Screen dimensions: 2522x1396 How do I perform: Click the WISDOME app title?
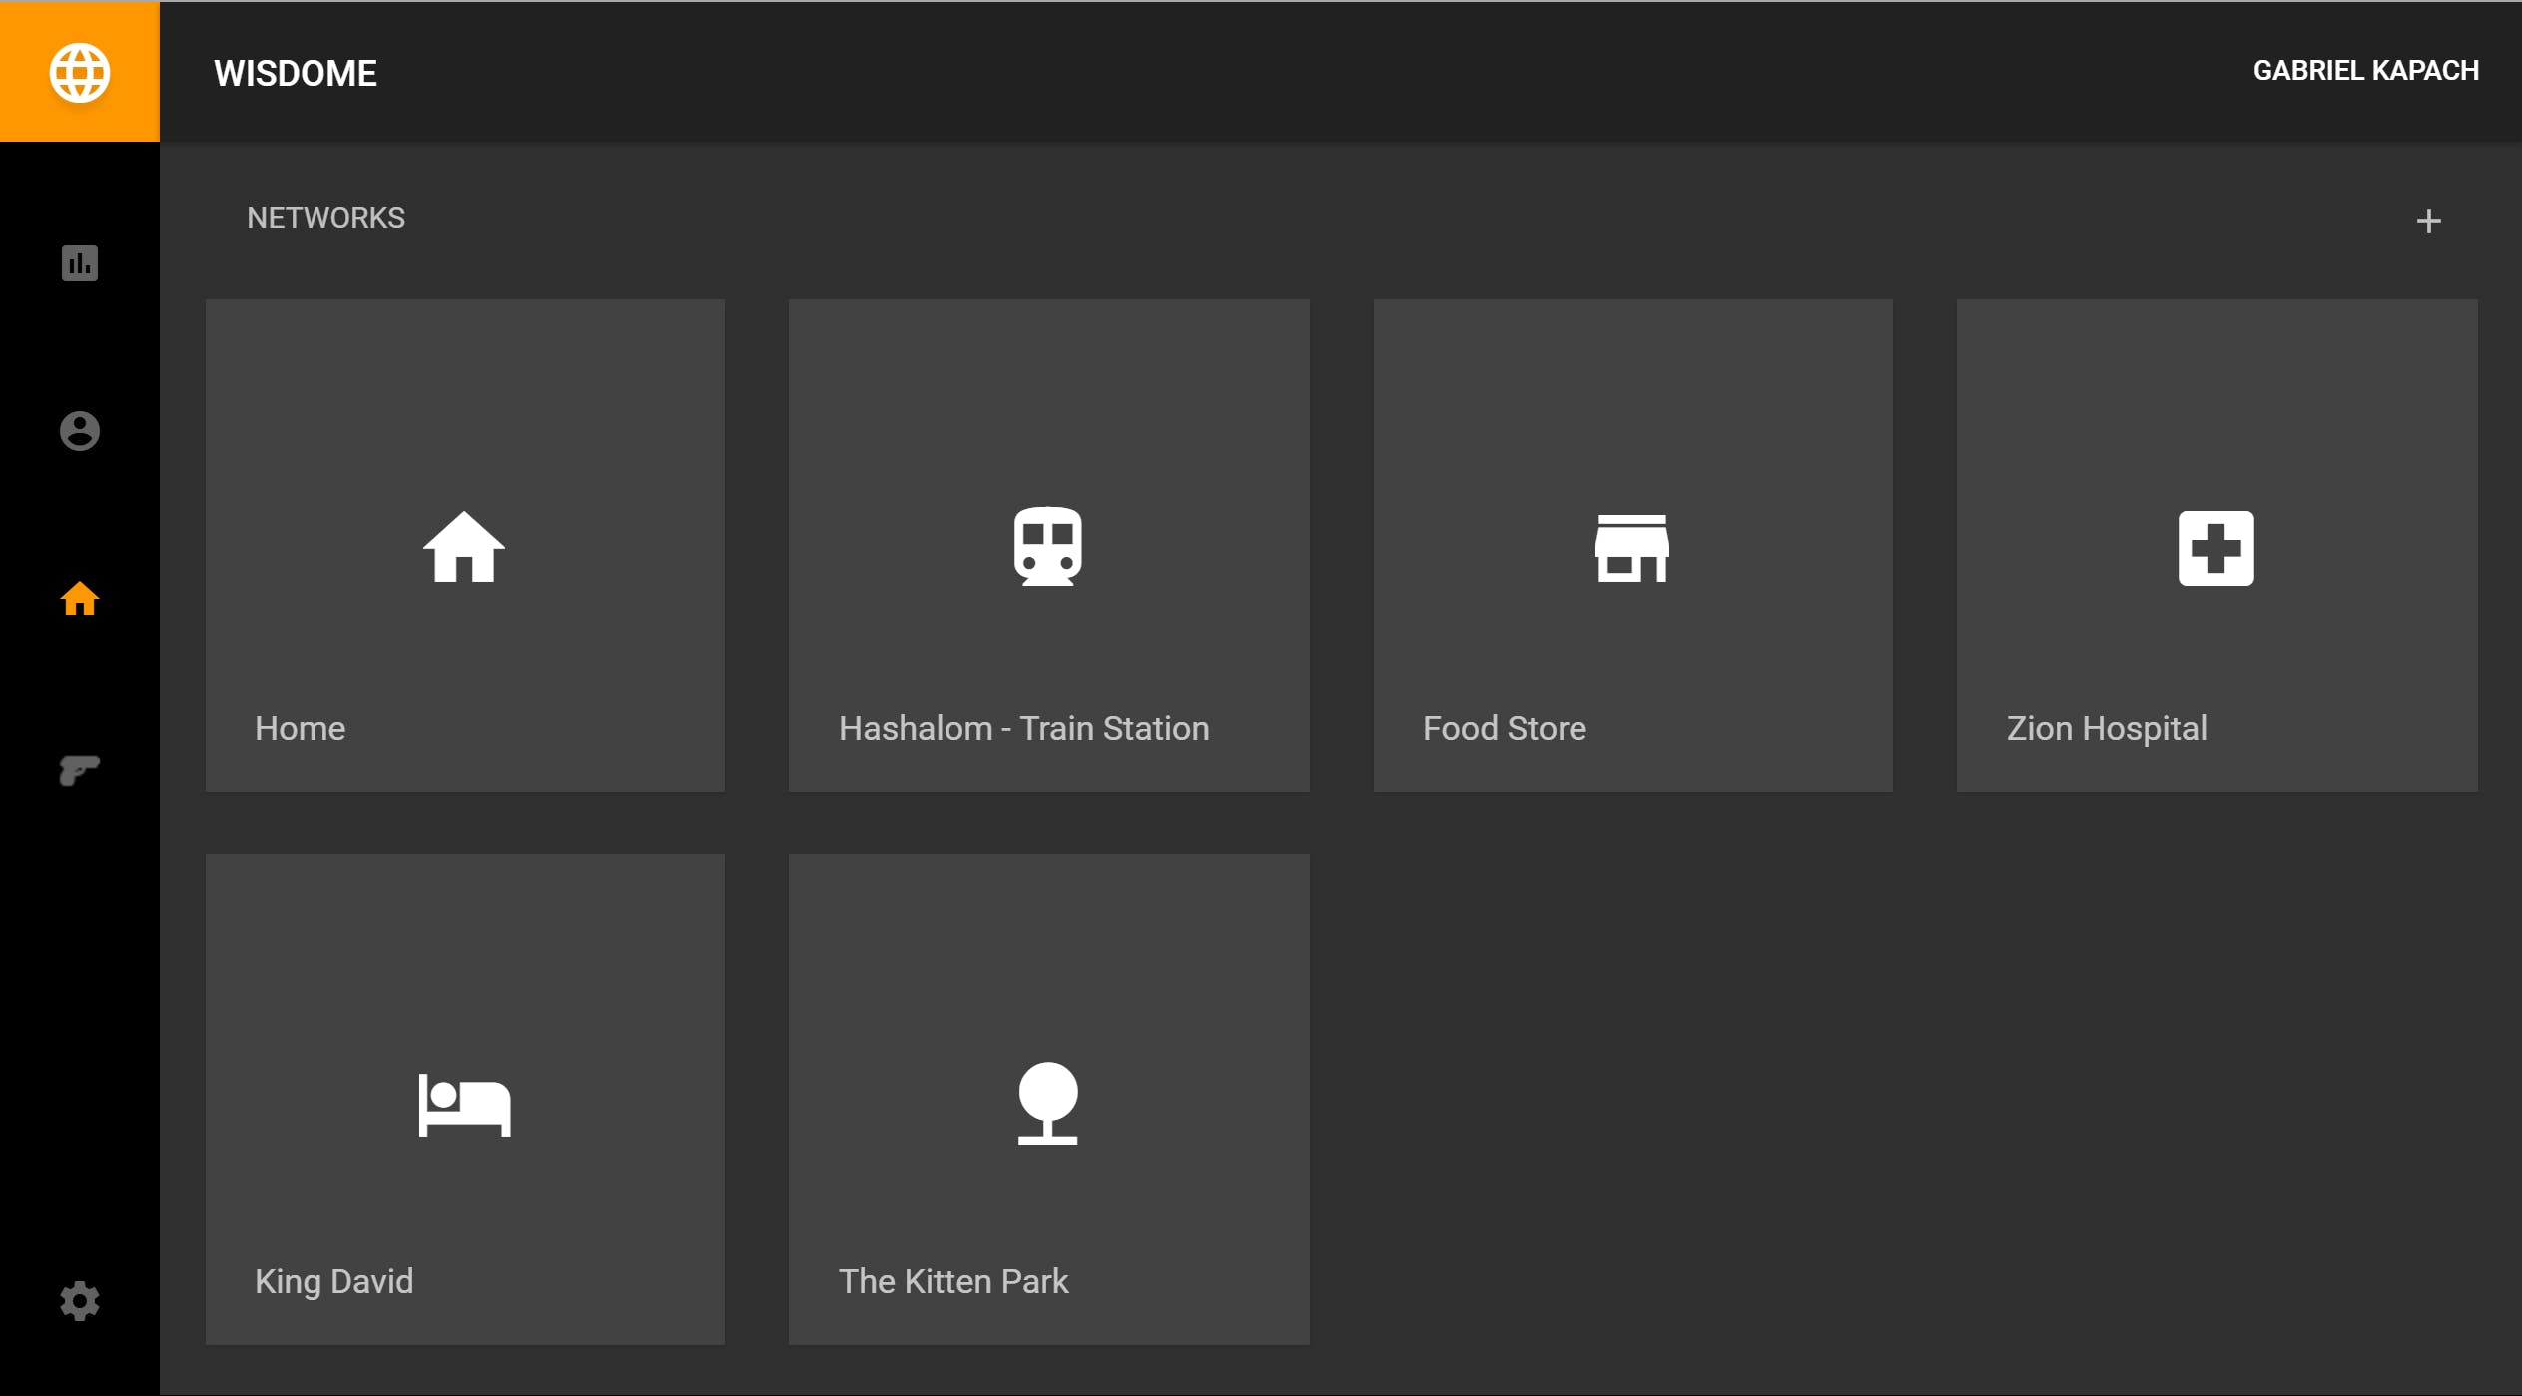click(296, 73)
